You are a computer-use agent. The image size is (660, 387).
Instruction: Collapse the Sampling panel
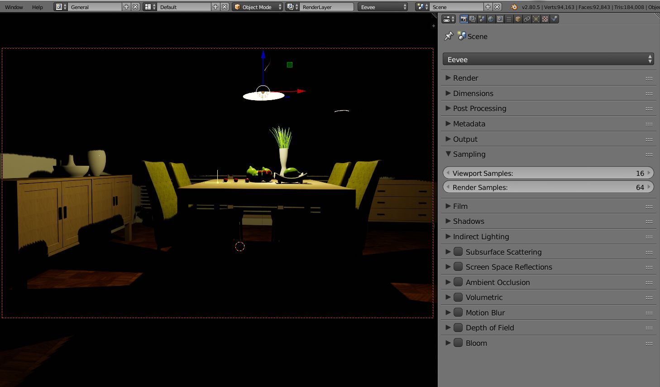point(469,154)
